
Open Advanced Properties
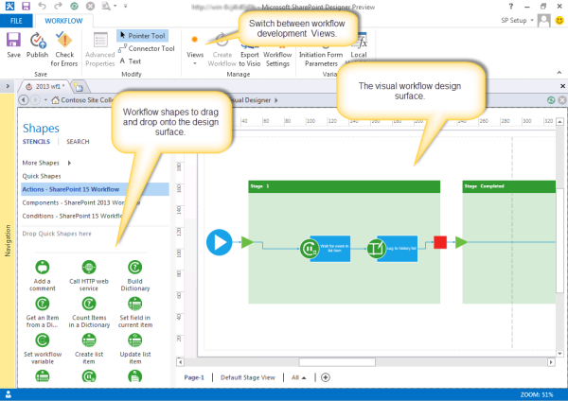click(100, 49)
